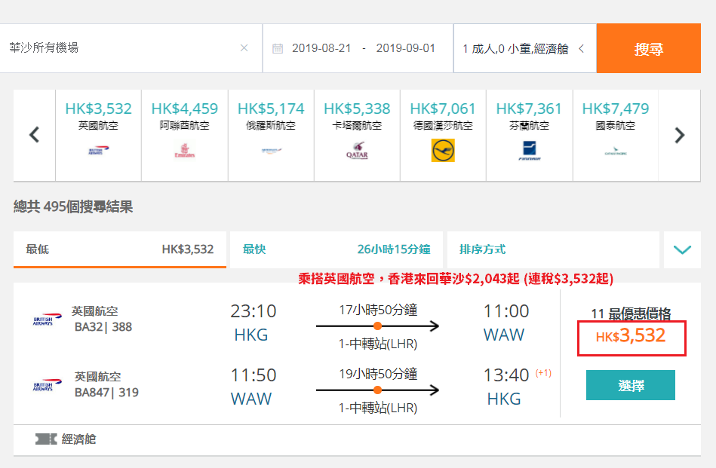Filter by the Finnair logo
The width and height of the screenshot is (716, 468).
529,151
